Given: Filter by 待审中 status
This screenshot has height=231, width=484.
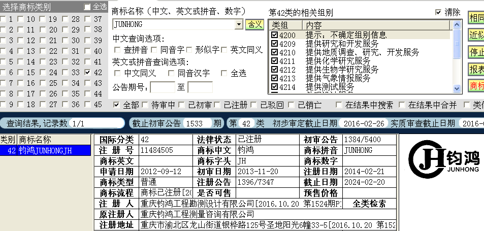Looking at the screenshot, I should coord(145,105).
